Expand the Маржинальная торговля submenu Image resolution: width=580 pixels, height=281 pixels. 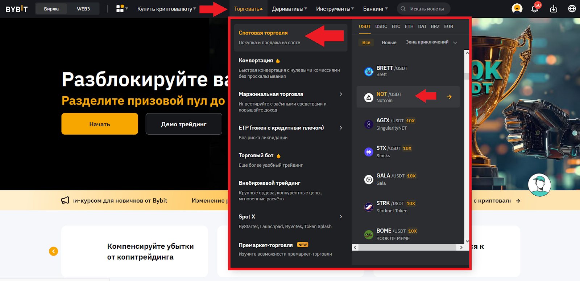tap(341, 94)
